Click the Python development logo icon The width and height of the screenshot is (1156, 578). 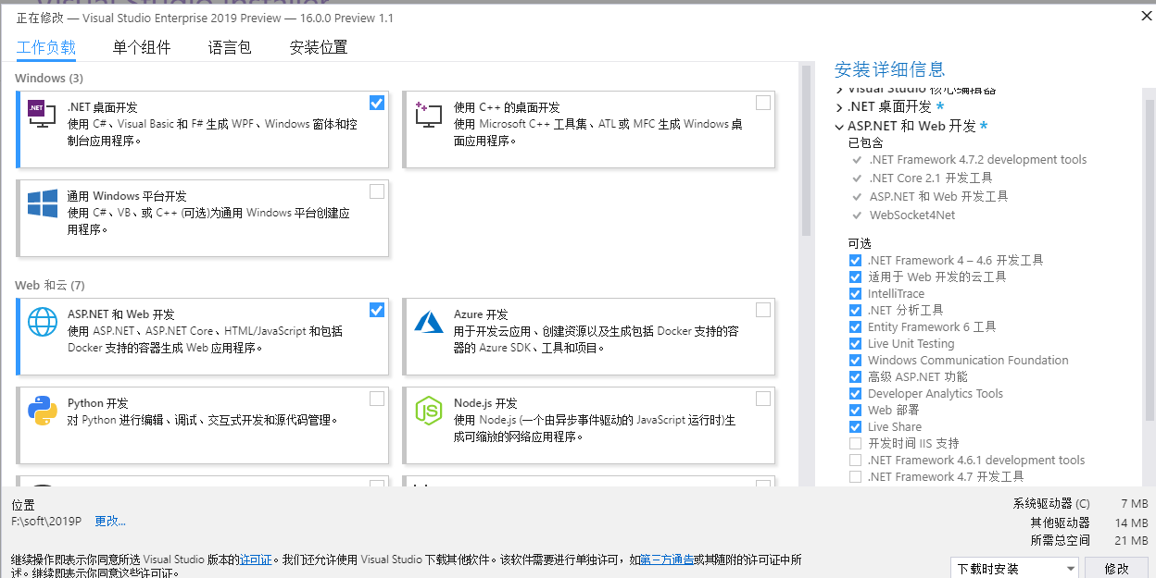click(x=43, y=411)
